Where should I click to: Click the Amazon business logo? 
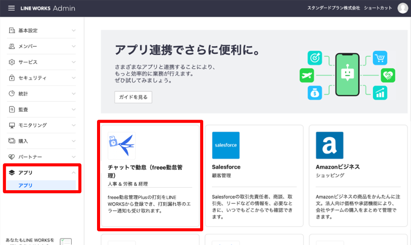coord(330,145)
